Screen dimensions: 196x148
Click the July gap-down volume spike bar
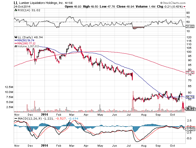[133, 101]
